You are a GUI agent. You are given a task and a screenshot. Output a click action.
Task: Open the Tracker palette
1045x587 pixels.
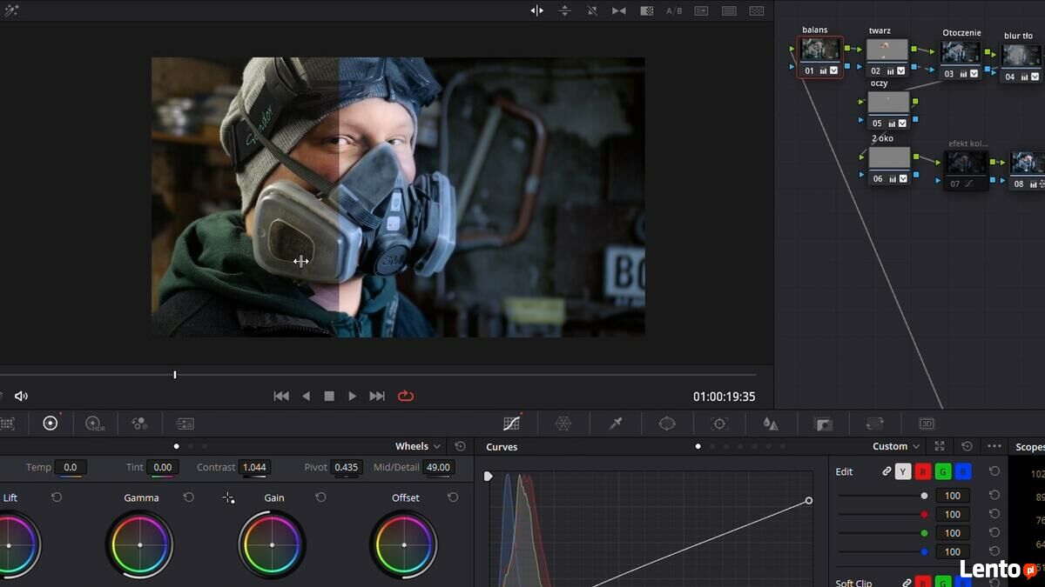coord(719,424)
